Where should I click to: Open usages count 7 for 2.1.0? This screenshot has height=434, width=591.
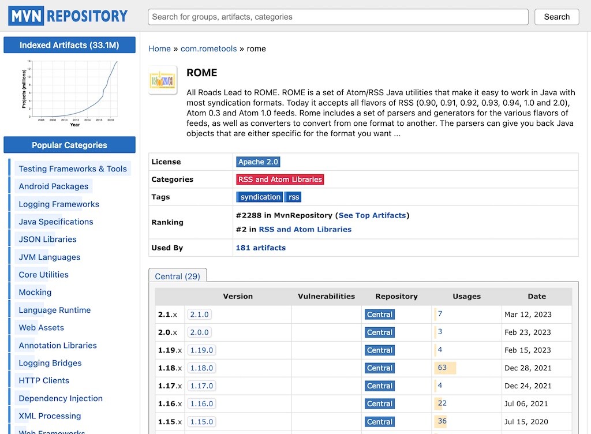pos(440,313)
